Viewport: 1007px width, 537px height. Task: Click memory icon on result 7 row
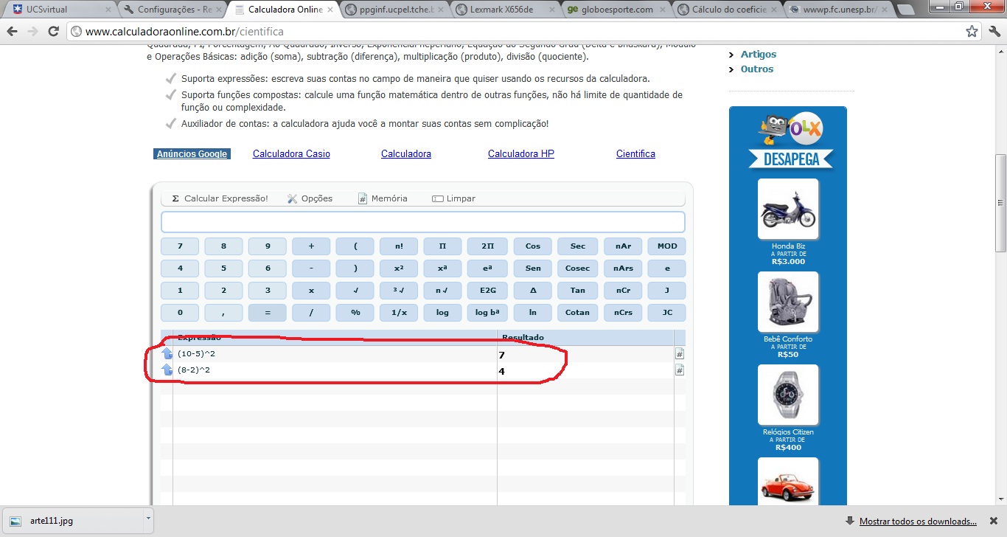(680, 354)
